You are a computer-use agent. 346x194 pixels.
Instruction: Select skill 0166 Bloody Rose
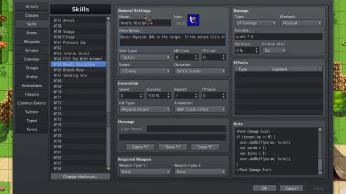[x=78, y=70]
